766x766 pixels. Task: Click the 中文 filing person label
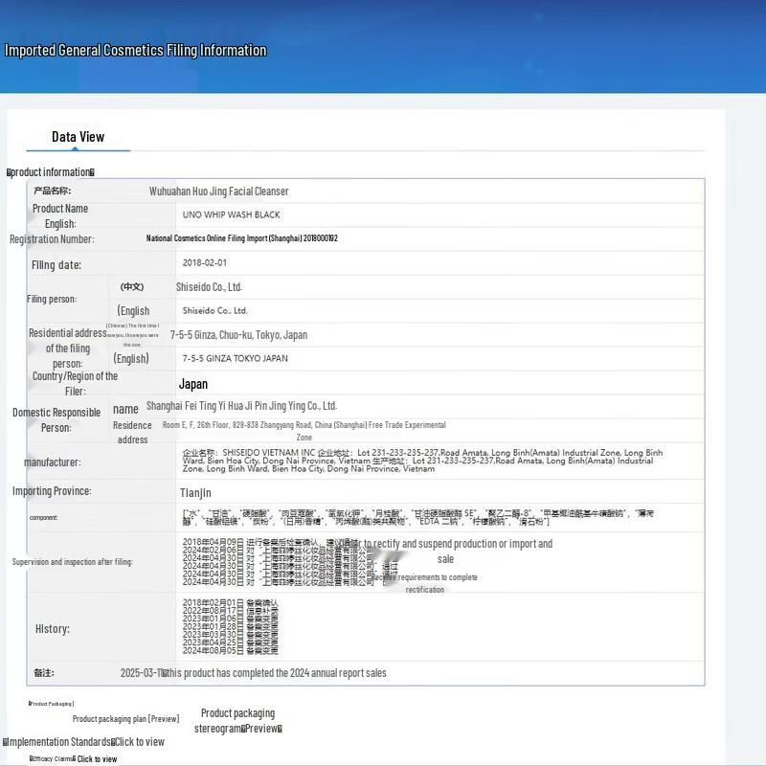coord(132,287)
